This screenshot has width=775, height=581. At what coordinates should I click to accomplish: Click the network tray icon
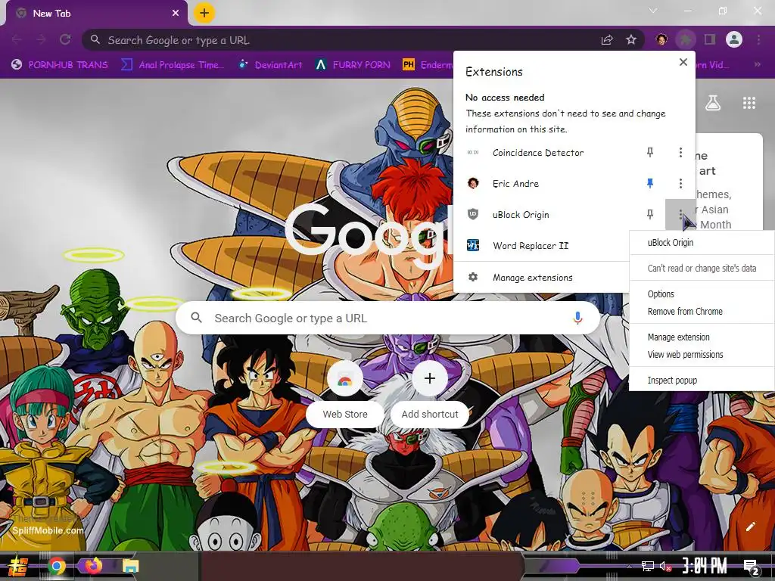648,566
